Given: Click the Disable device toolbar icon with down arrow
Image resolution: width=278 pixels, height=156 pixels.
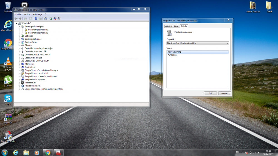Looking at the screenshot, I should 59,19.
